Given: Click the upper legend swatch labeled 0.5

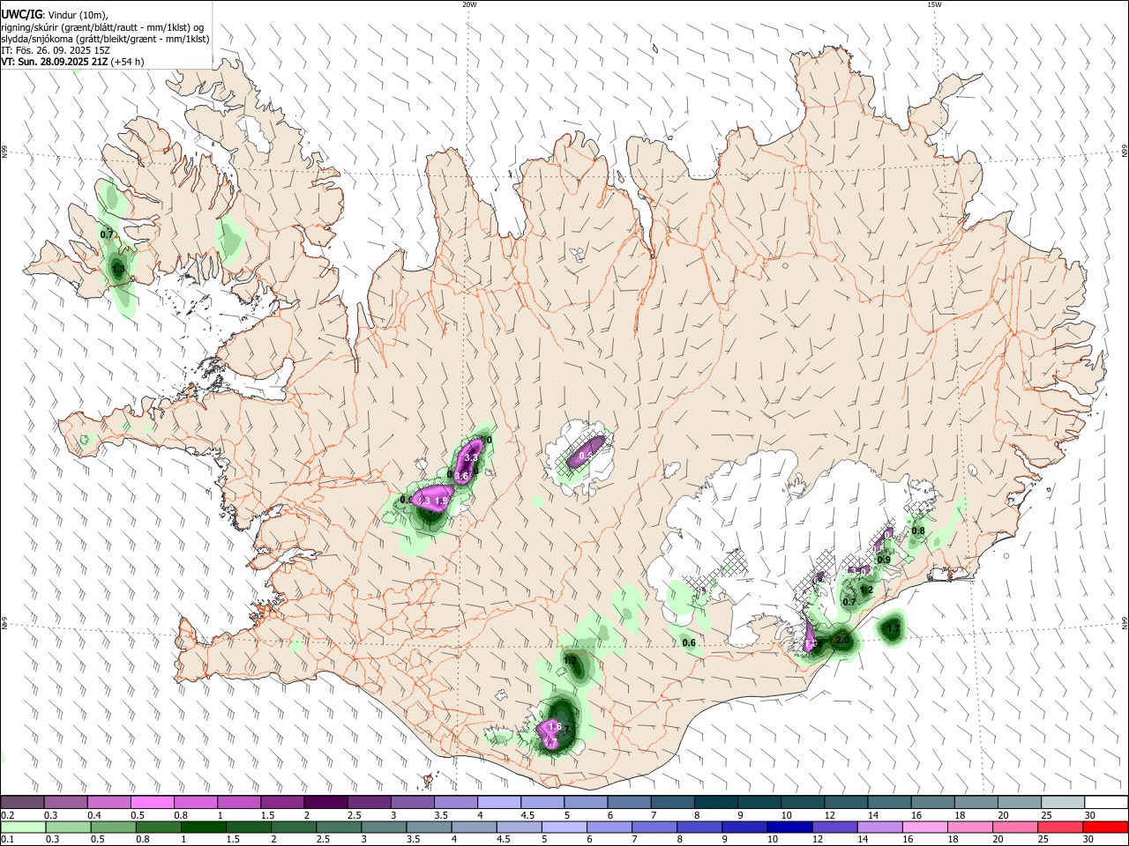Looking at the screenshot, I should 152,803.
